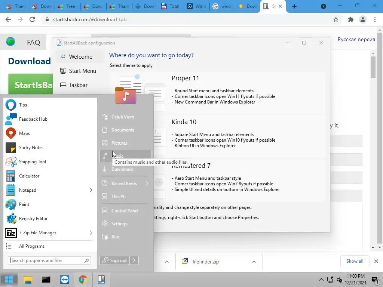This screenshot has width=383, height=287.
Task: Open Music folder in Start menu
Action: pyautogui.click(x=125, y=156)
